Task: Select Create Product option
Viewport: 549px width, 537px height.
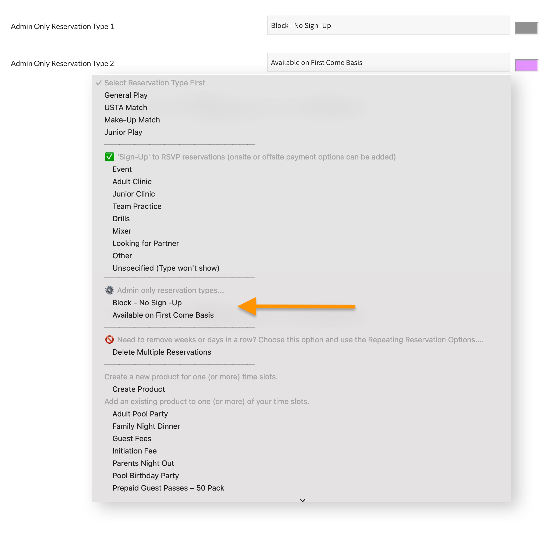Action: click(x=138, y=389)
